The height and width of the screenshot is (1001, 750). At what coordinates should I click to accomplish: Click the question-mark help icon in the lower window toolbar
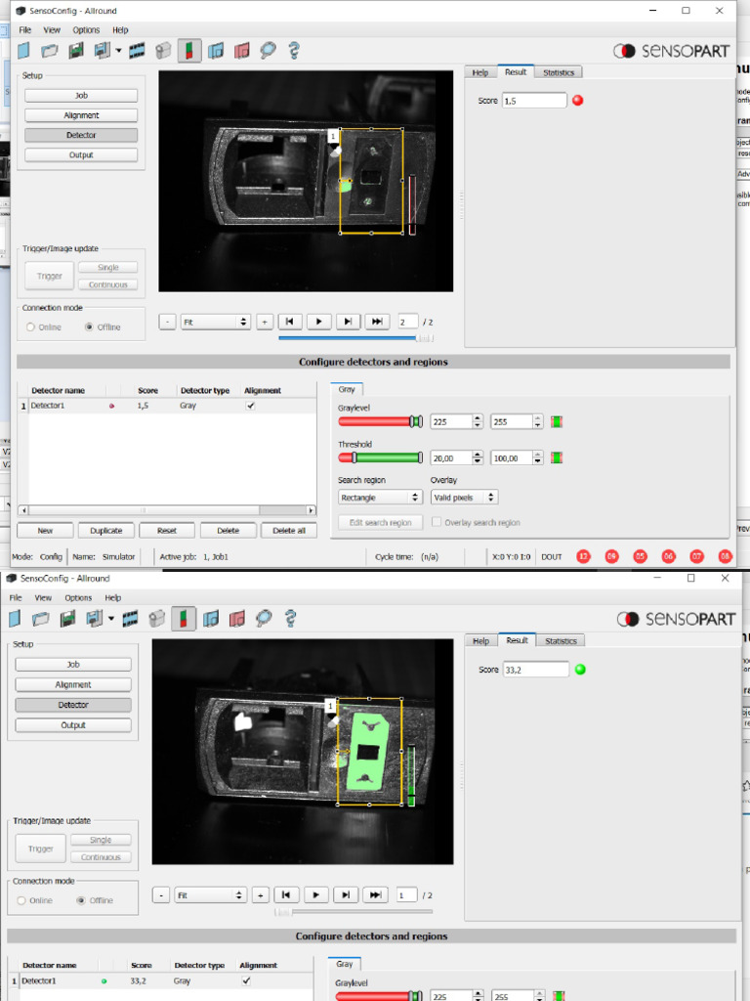[290, 618]
